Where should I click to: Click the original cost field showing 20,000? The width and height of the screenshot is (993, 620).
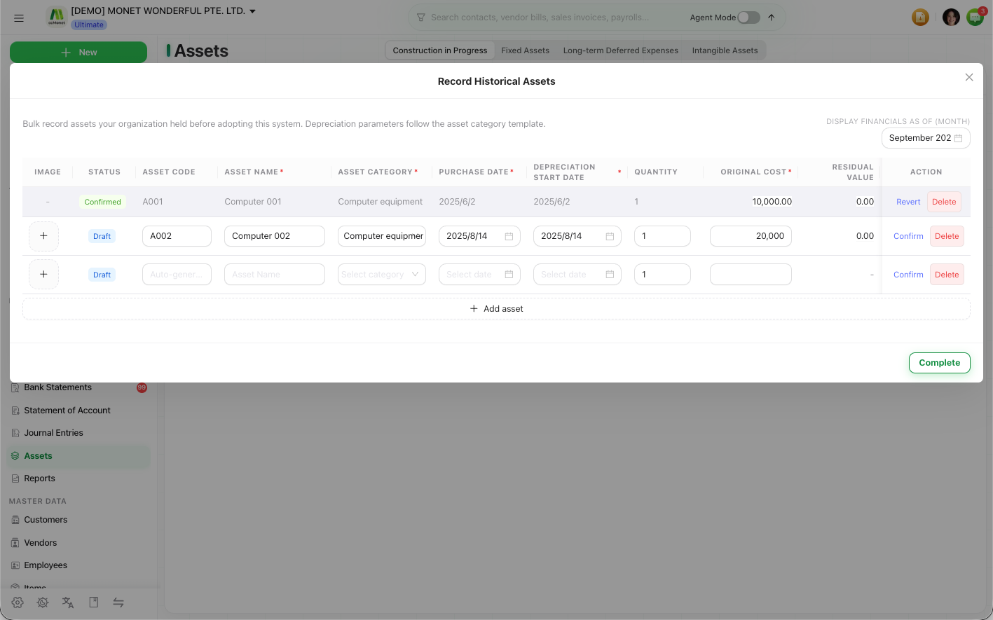point(751,236)
